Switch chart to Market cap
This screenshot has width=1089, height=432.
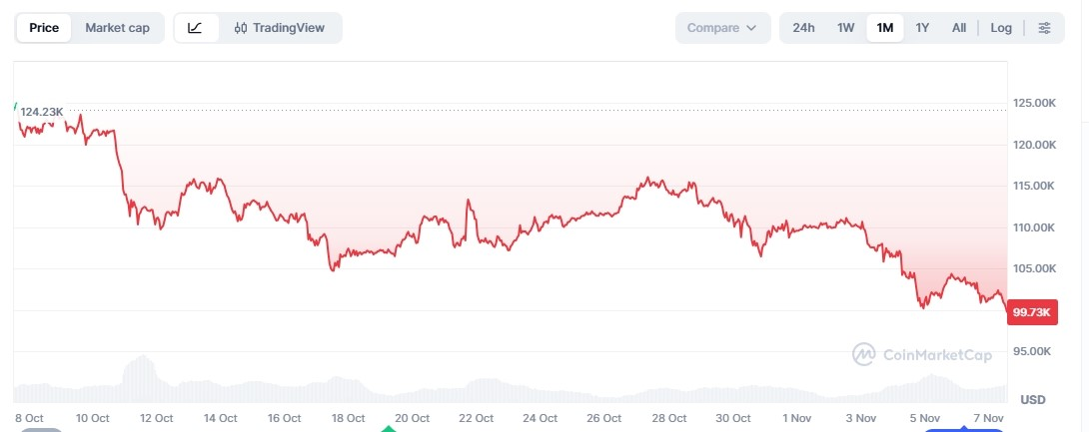pos(117,28)
